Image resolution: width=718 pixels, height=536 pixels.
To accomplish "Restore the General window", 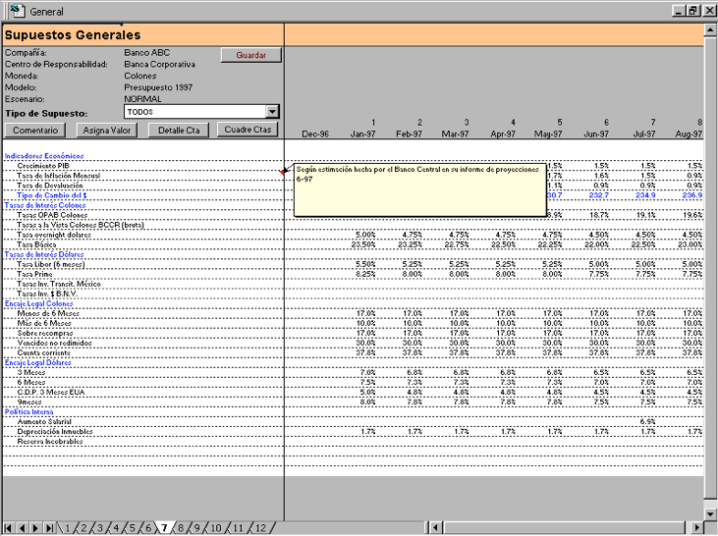I will [693, 11].
